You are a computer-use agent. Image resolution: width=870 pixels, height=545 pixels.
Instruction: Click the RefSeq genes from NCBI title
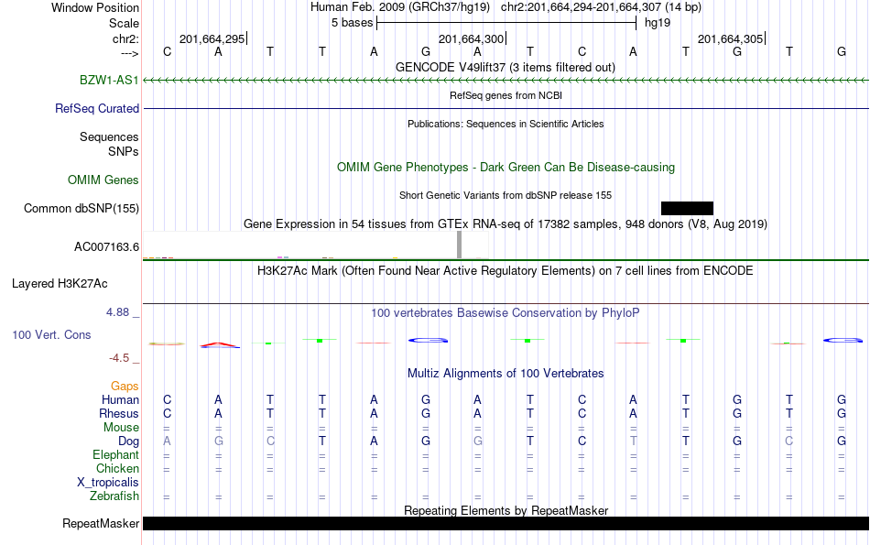(x=506, y=95)
